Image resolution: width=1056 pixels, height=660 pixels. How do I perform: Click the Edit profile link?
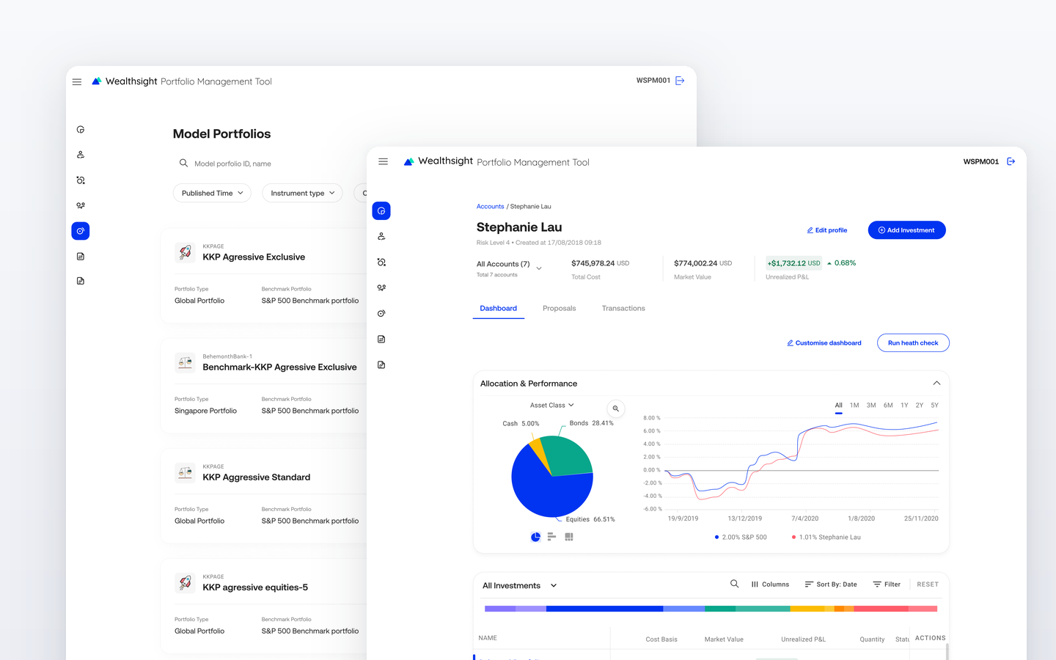(x=827, y=230)
